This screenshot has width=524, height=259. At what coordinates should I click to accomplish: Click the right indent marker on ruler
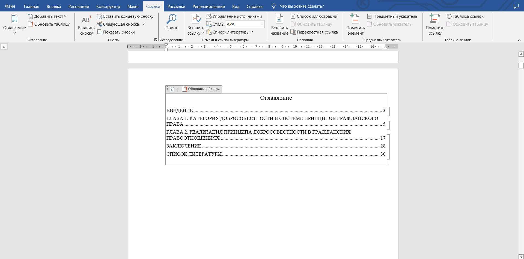385,48
